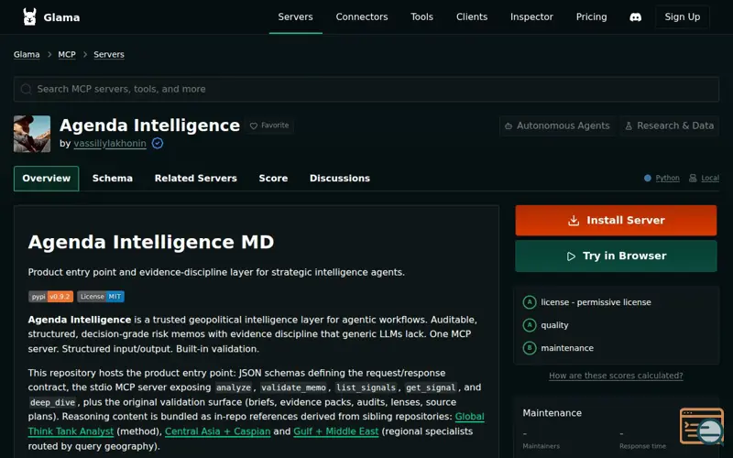Click the Local computer icon

[693, 178]
